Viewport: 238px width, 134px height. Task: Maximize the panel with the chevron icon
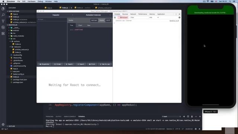[x=196, y=117]
